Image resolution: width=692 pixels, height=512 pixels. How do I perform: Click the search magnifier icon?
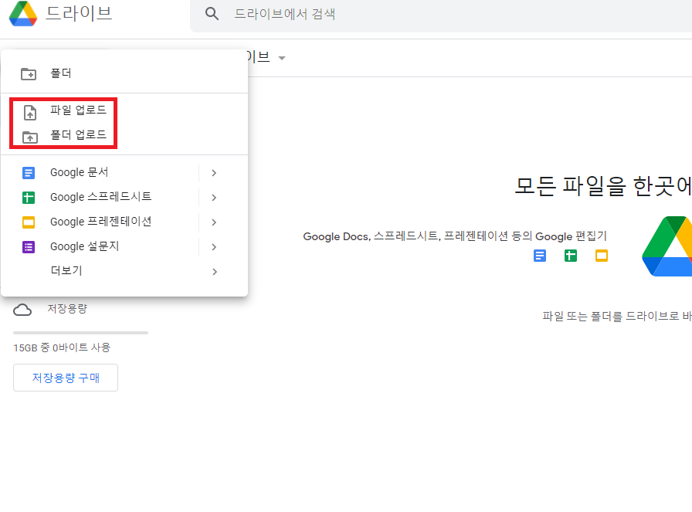pyautogui.click(x=212, y=14)
